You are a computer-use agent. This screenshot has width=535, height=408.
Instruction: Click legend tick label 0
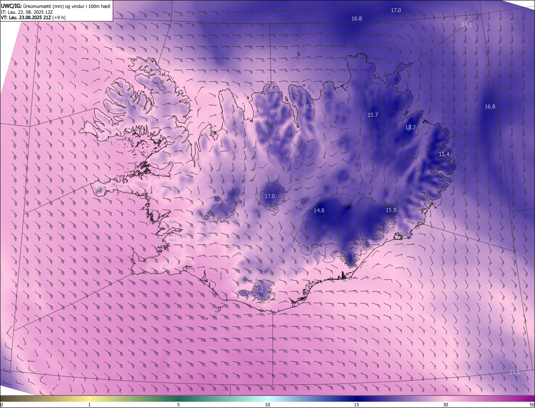point(2,405)
